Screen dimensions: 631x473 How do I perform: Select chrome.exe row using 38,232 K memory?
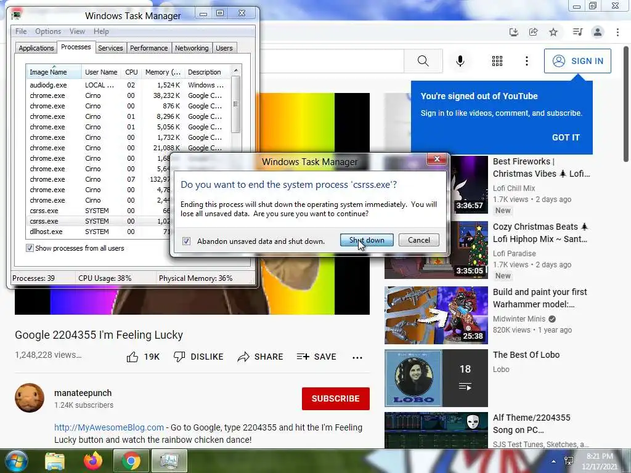(128, 95)
